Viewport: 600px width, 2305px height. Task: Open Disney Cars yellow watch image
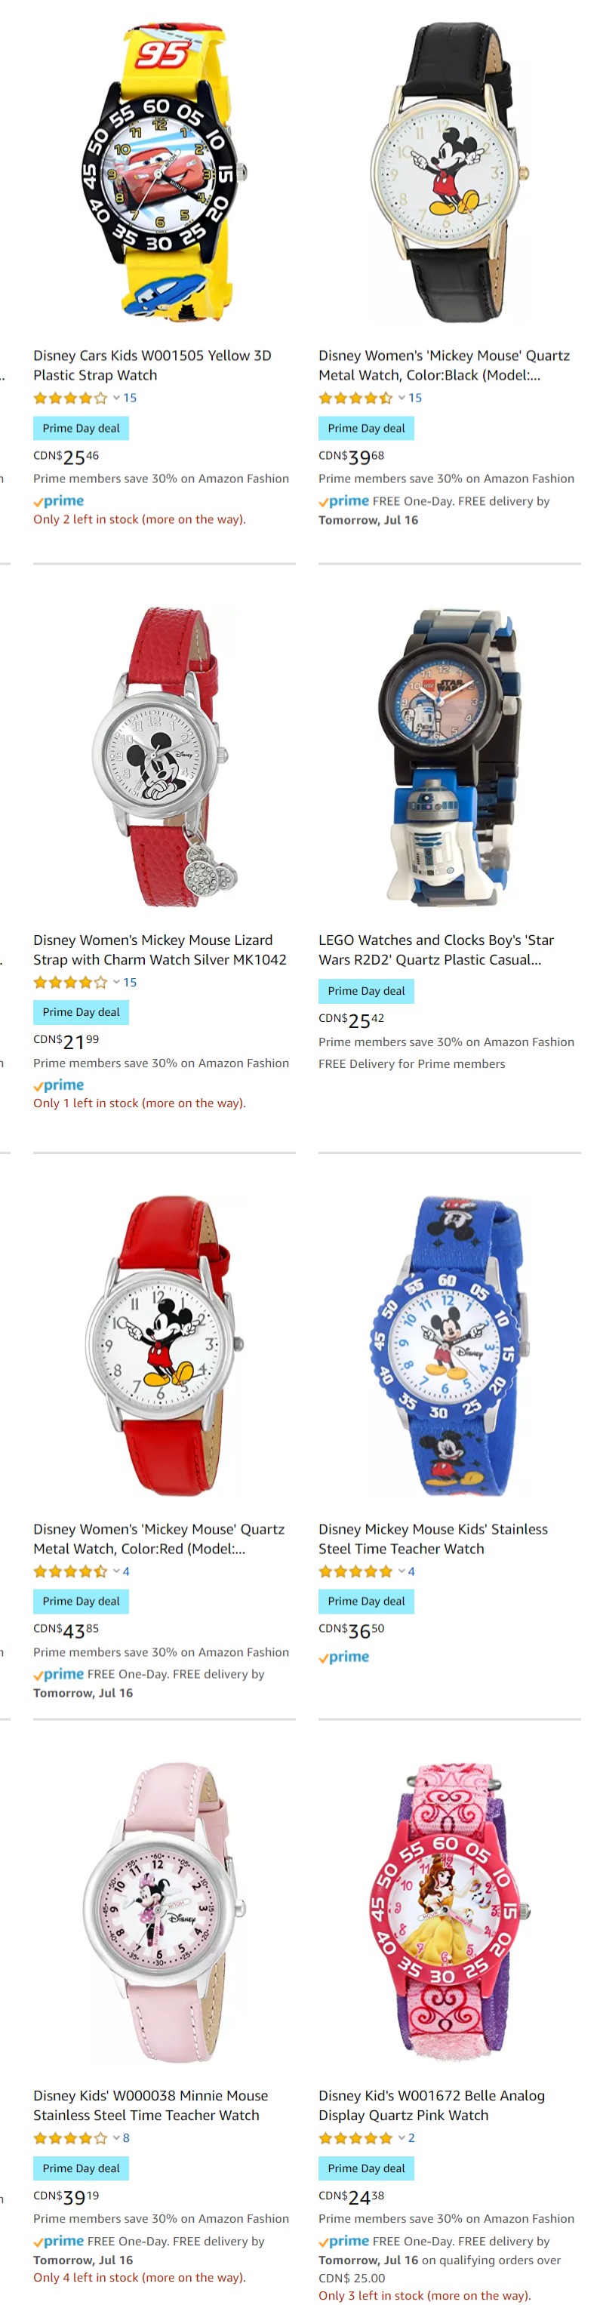pyautogui.click(x=165, y=173)
